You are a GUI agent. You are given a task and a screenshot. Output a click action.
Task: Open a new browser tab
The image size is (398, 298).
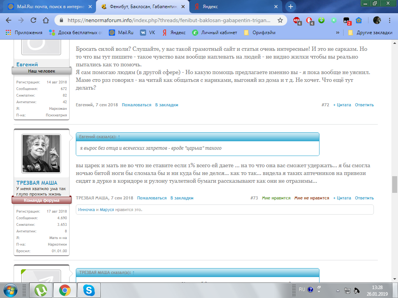pyautogui.click(x=290, y=7)
